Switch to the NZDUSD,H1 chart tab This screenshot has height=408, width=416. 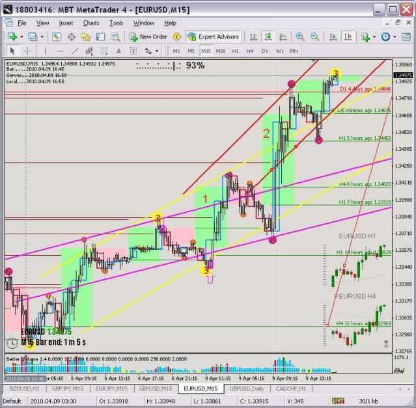coord(24,388)
